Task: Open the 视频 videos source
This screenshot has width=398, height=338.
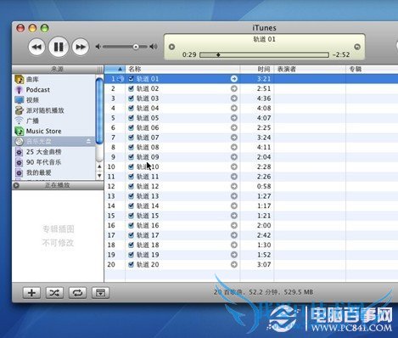Action: coord(54,100)
